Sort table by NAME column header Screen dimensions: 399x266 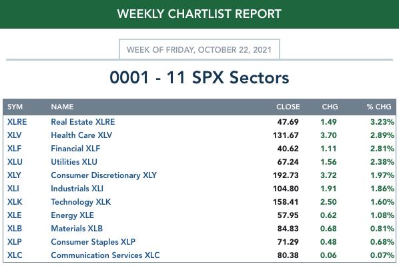(x=62, y=107)
